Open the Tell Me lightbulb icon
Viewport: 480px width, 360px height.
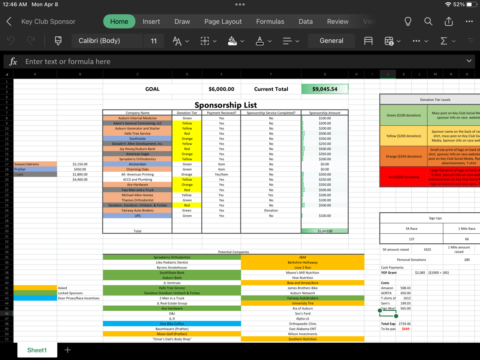(x=408, y=22)
